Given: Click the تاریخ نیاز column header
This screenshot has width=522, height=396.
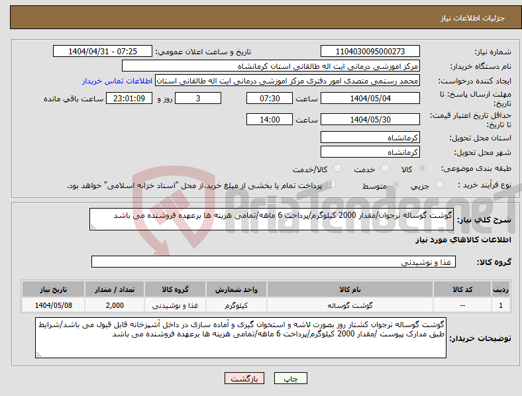Looking at the screenshot, I should (53, 289).
